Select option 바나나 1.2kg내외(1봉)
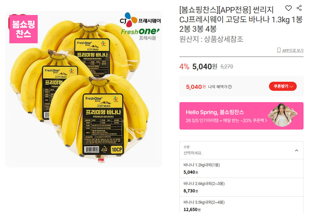 241,169
